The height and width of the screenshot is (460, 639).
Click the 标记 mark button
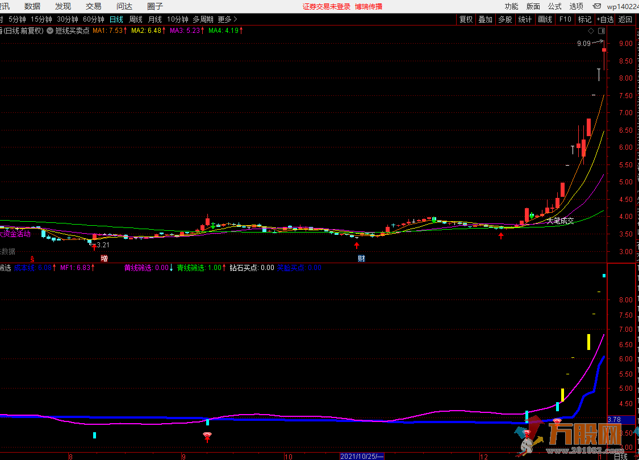click(584, 19)
